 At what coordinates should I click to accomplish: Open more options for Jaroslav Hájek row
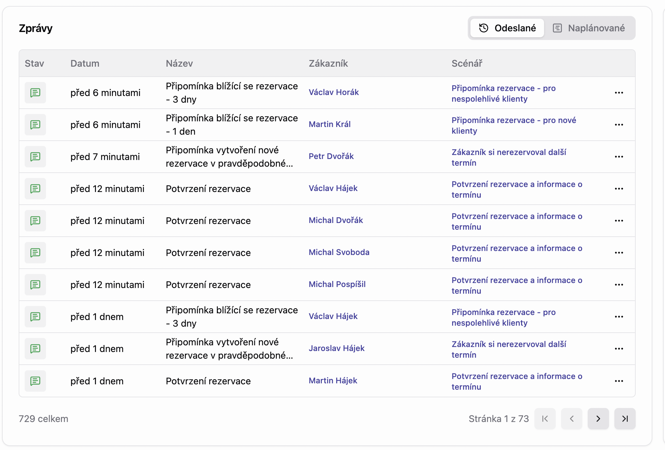[x=619, y=349]
